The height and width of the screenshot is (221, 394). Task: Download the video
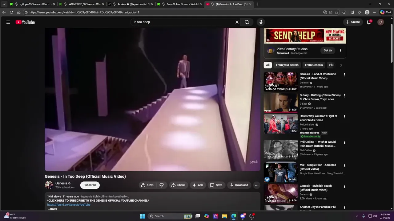click(239, 185)
